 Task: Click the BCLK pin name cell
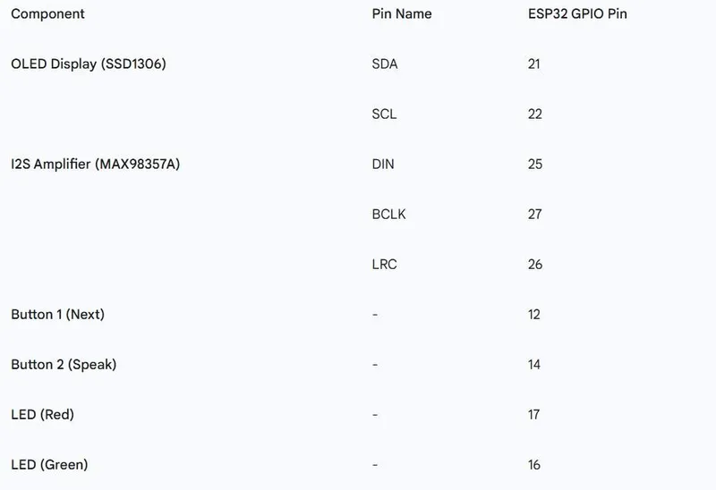[388, 215]
